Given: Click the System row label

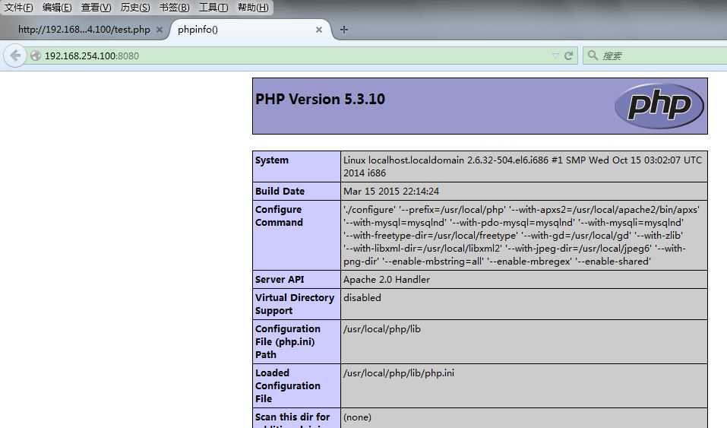Looking at the screenshot, I should [x=272, y=160].
